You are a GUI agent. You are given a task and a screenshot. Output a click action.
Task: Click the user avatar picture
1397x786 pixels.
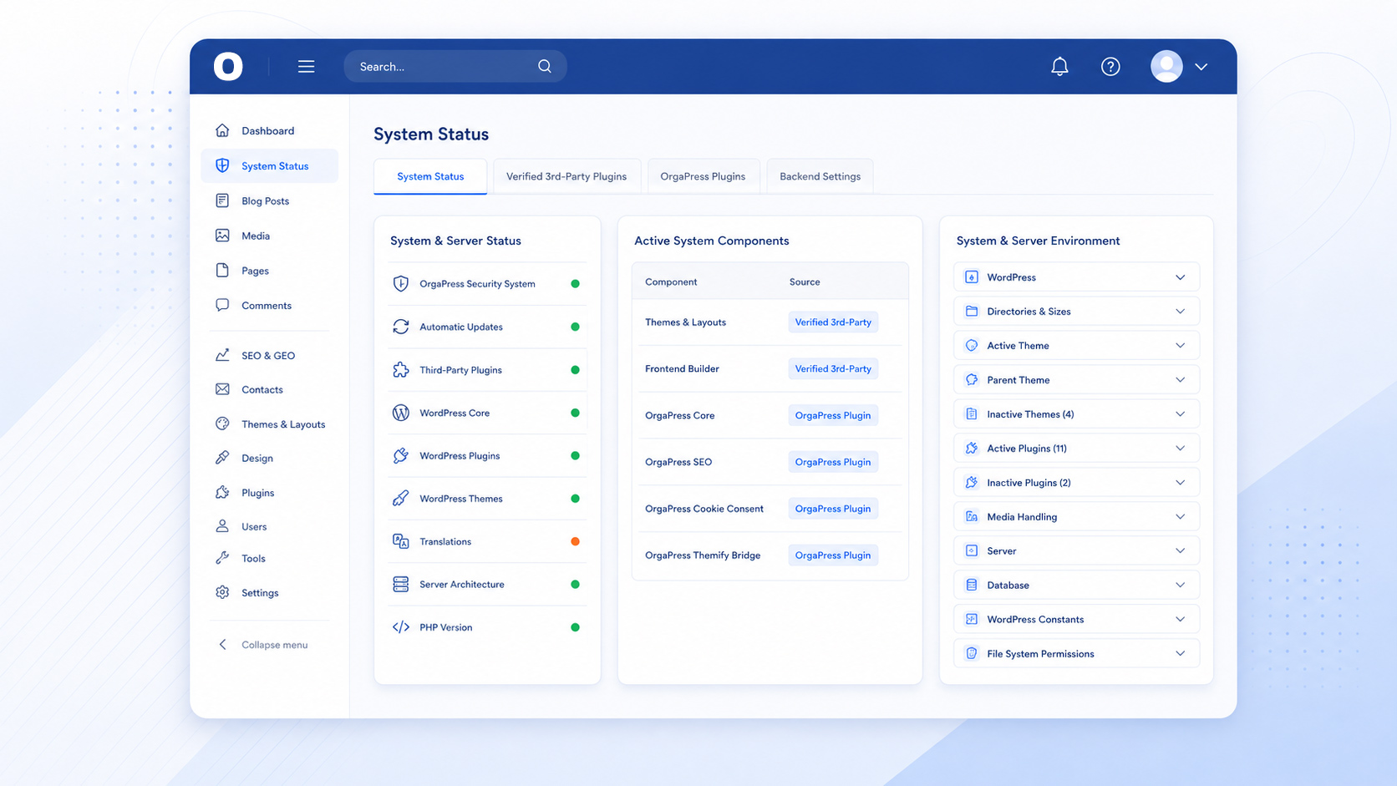tap(1166, 66)
